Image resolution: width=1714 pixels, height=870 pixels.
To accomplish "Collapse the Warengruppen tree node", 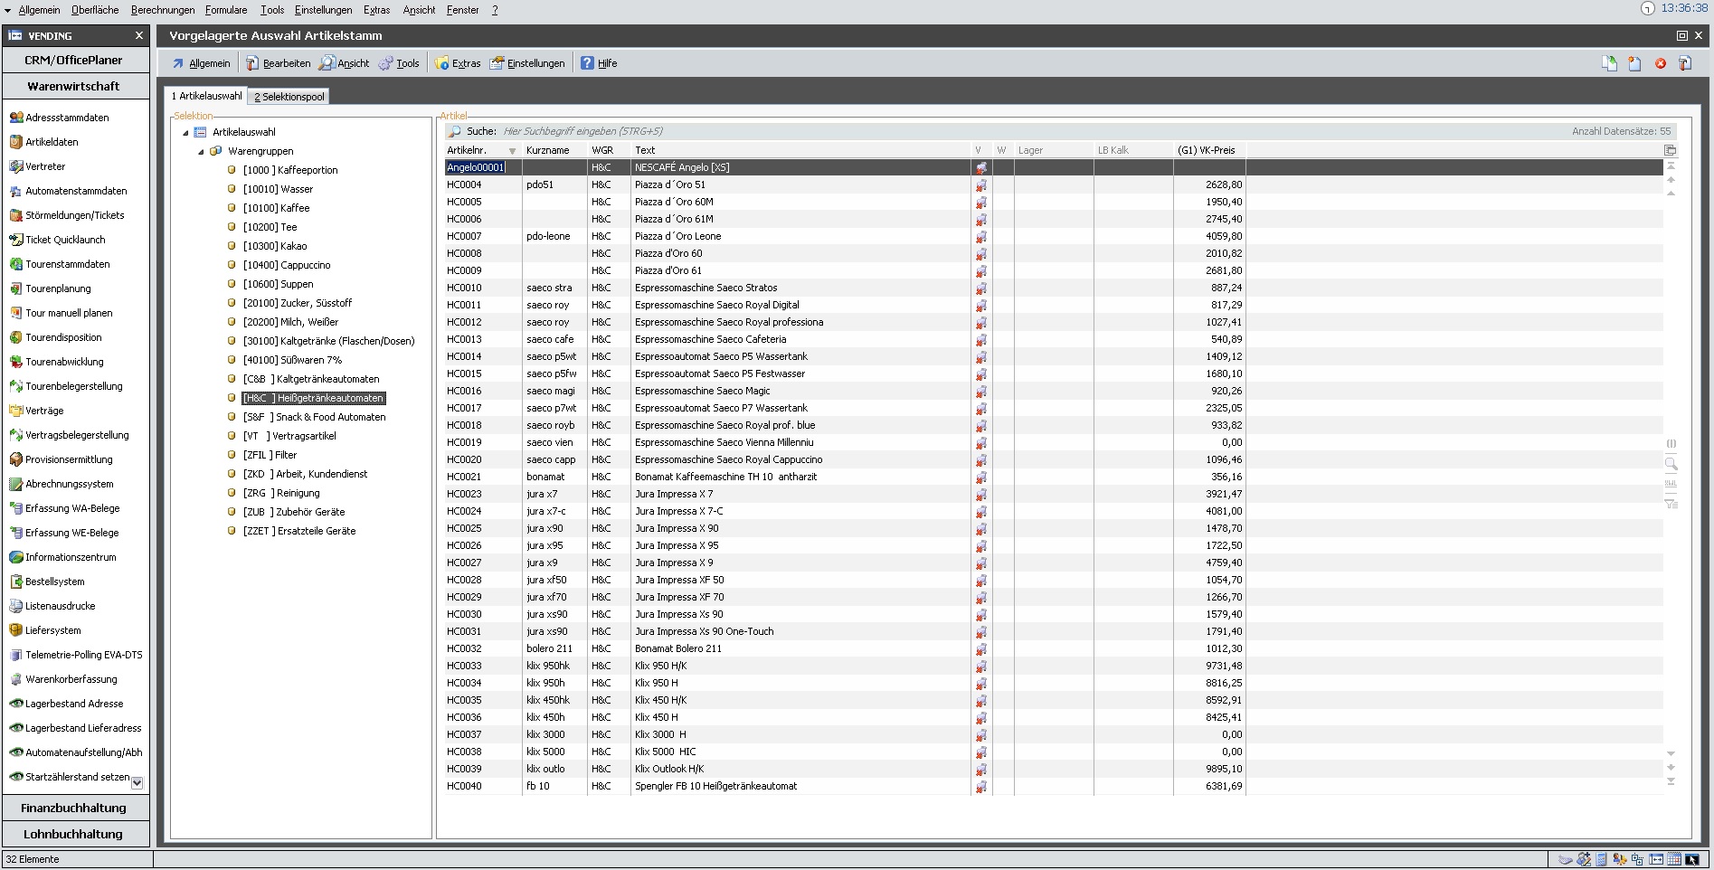I will (x=201, y=152).
